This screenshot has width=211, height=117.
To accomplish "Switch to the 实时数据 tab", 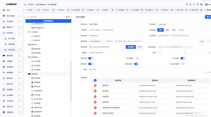I will coord(135,10).
